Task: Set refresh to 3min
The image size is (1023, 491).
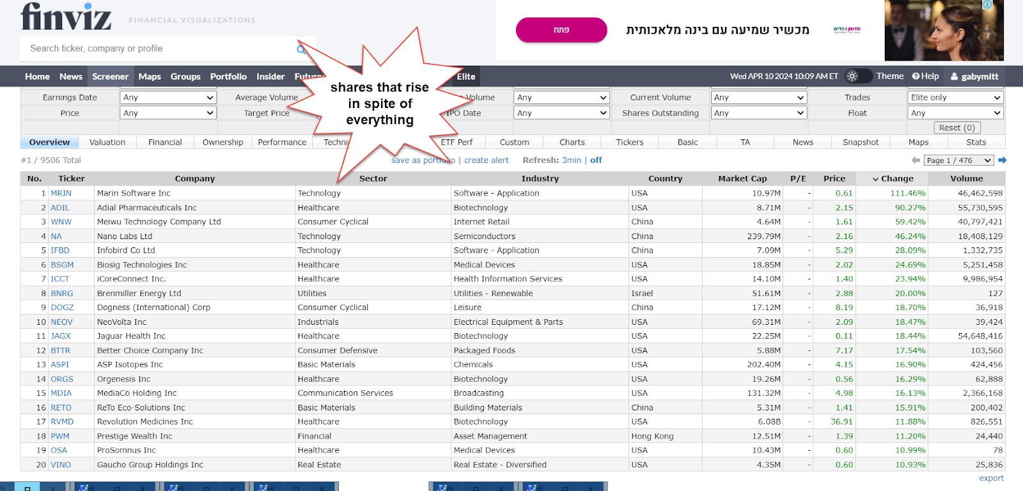Action: [x=572, y=160]
